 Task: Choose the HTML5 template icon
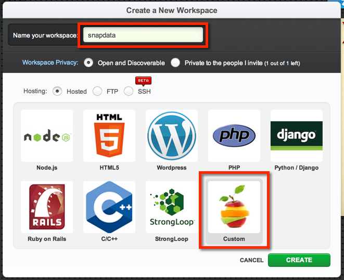tap(109, 136)
